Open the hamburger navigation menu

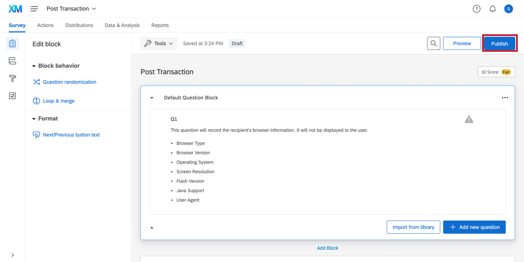34,9
